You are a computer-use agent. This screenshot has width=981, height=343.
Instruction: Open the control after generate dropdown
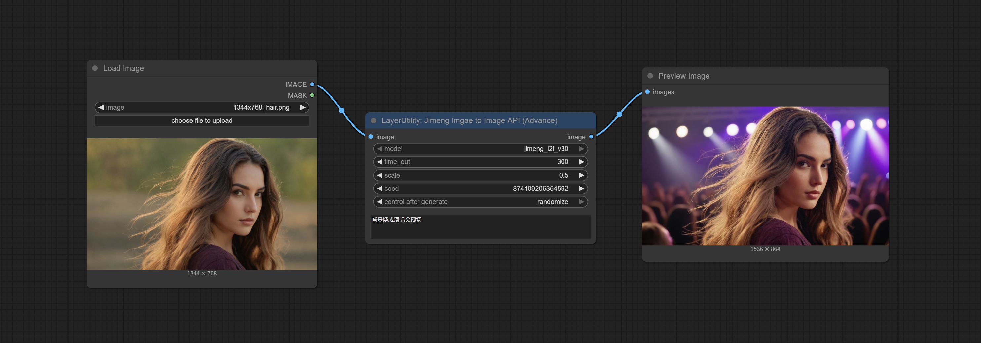click(x=480, y=202)
